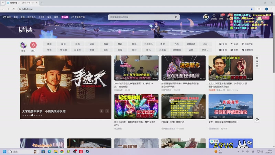Click the 下载客户端 download icon

tap(73, 17)
